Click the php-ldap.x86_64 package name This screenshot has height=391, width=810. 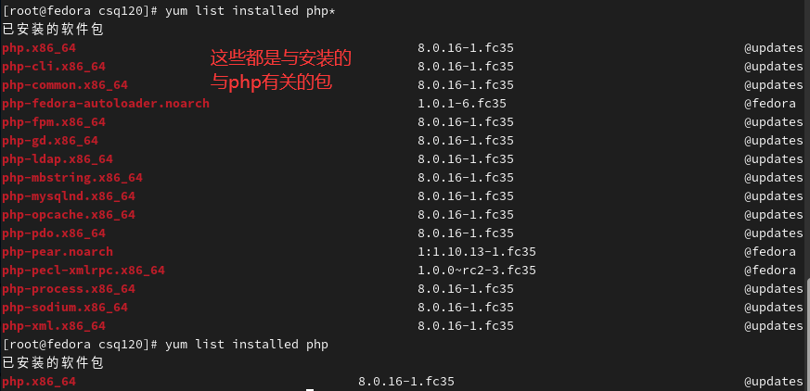point(58,159)
